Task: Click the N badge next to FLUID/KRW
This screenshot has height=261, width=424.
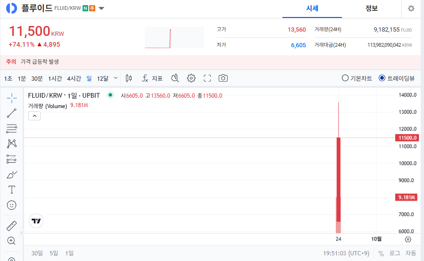Action: (85, 8)
